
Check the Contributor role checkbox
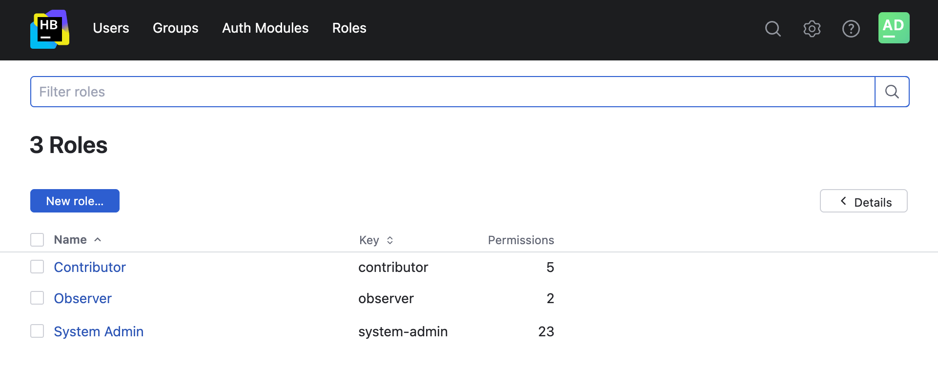pos(37,267)
